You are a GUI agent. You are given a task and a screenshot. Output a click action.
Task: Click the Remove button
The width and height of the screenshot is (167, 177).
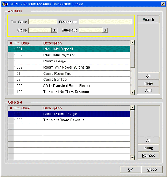148,156
